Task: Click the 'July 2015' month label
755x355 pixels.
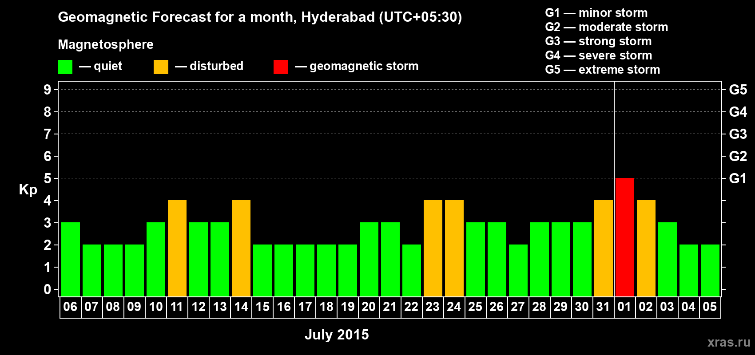Action: tap(337, 335)
